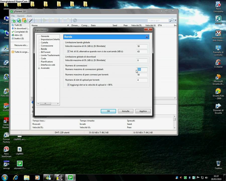The height and width of the screenshot is (181, 226).
Task: Select the clip0001 video file icon
Action: 20,151
